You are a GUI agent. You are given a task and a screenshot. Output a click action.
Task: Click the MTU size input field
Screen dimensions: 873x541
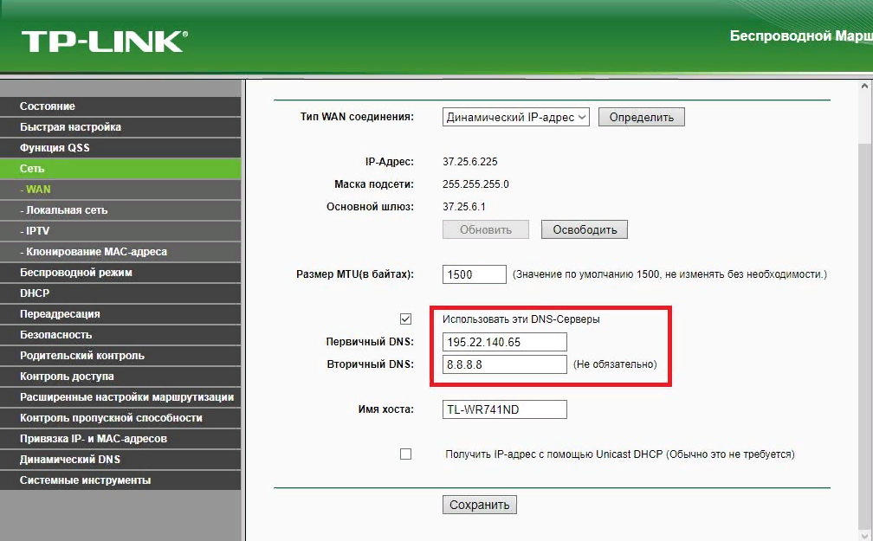[474, 274]
